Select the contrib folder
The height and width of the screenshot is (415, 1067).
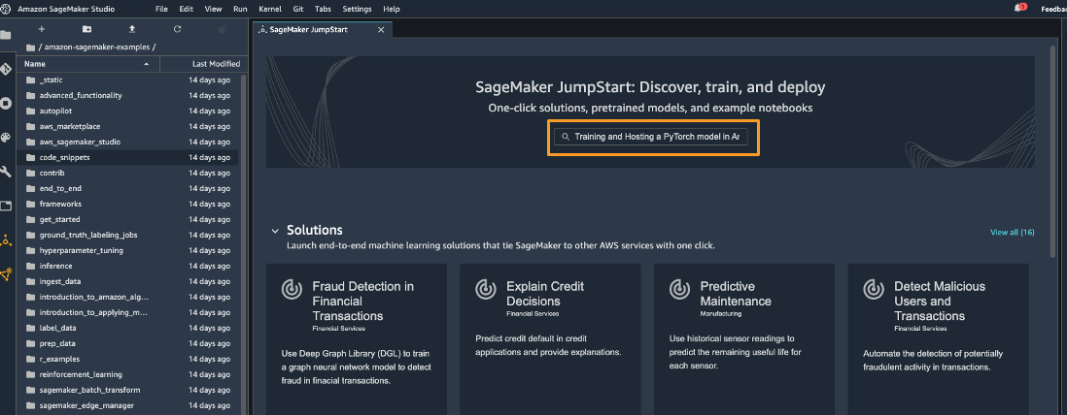[x=129, y=174]
